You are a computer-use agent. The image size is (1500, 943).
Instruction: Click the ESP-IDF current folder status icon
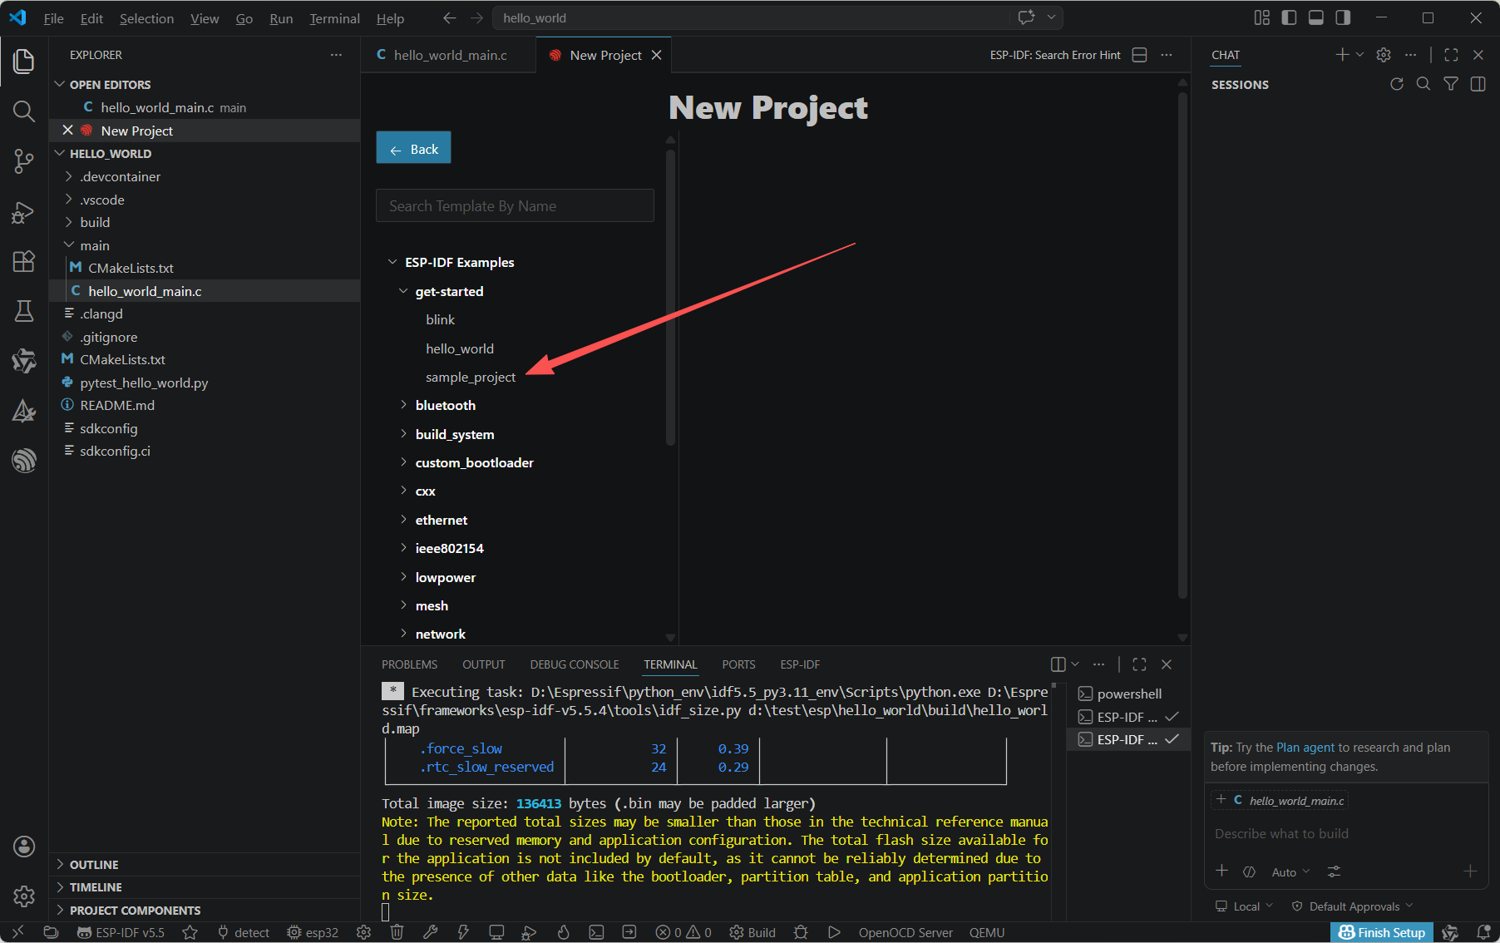point(51,932)
